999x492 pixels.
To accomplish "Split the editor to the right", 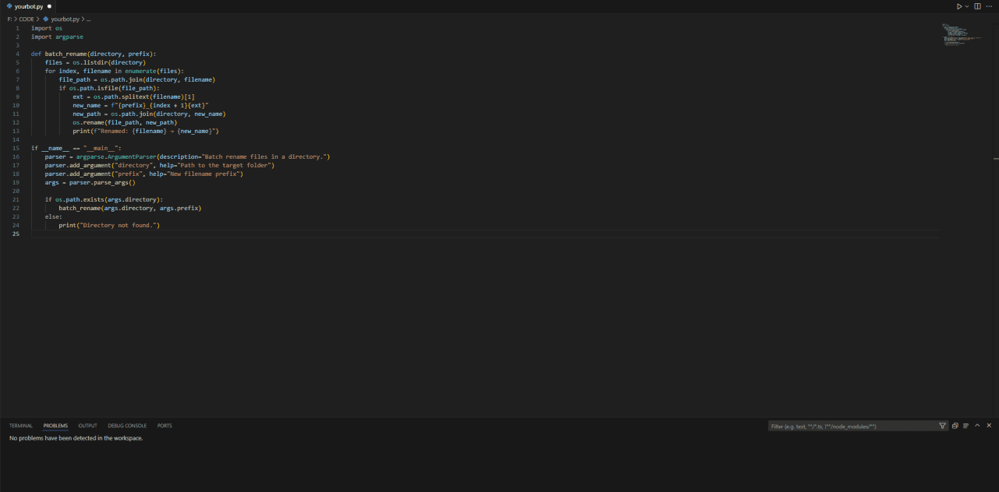I will pos(977,6).
